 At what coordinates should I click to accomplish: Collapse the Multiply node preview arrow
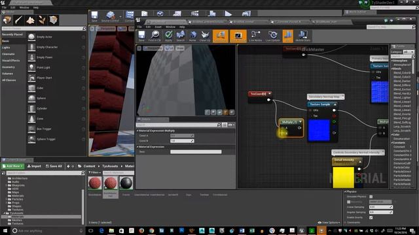301,122
